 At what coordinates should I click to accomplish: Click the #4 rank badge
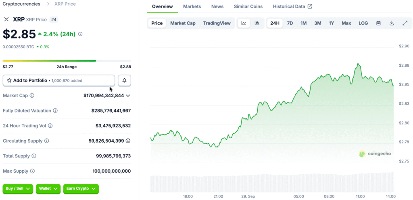click(x=54, y=19)
